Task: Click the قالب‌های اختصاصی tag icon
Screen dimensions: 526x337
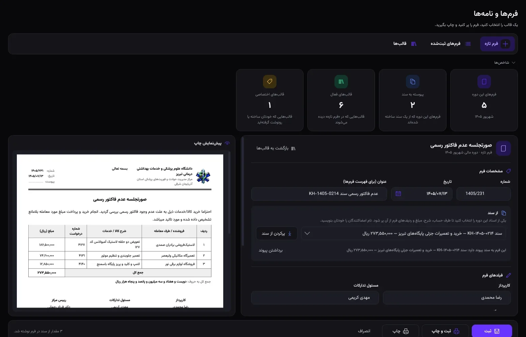Action: click(270, 82)
